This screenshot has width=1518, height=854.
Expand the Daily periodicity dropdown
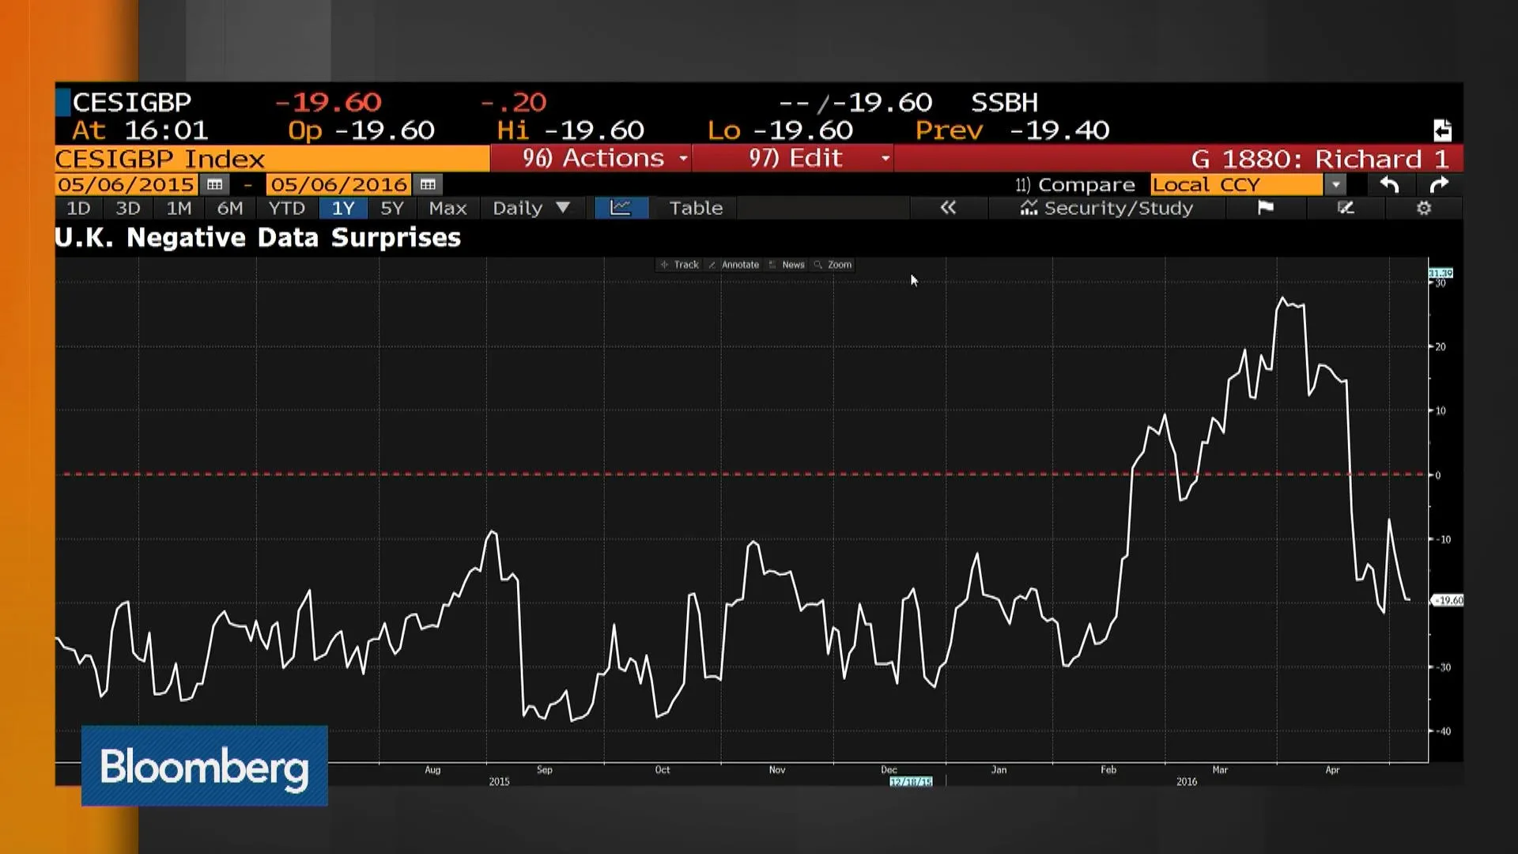pos(531,208)
